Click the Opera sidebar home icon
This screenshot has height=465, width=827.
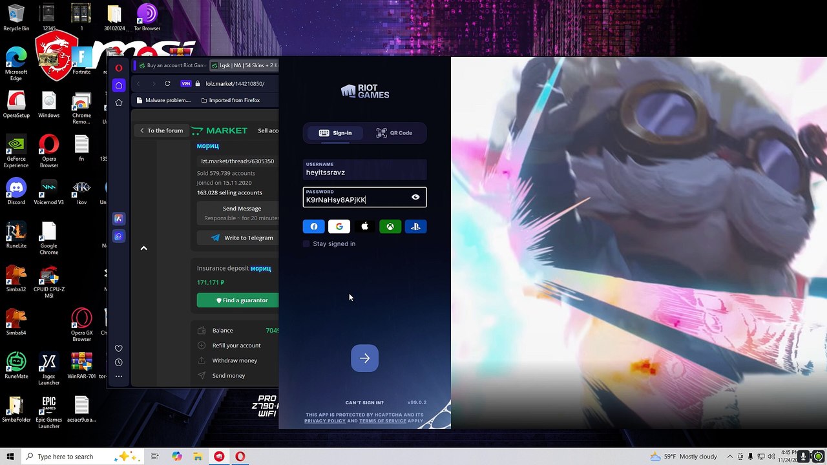pos(119,85)
